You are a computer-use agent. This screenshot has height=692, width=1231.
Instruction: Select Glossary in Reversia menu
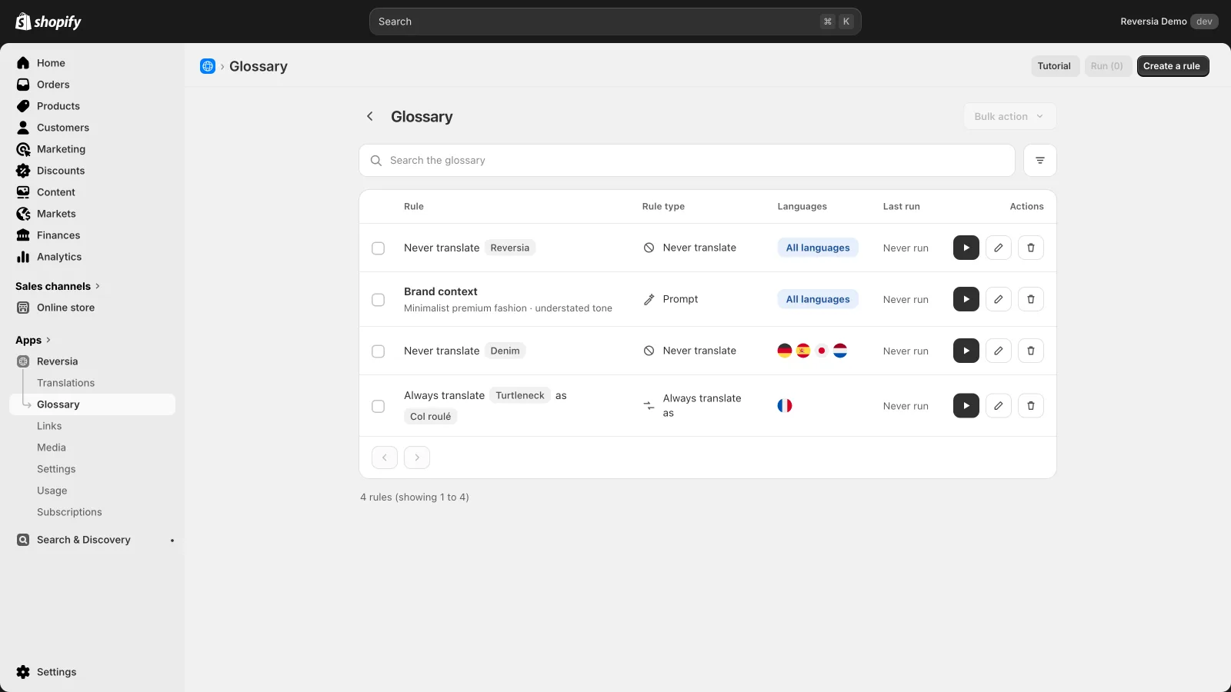(92, 404)
